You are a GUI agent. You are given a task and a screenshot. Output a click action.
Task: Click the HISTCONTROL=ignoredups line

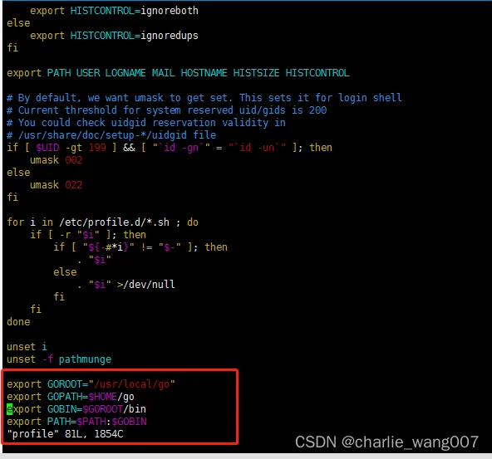pos(114,36)
